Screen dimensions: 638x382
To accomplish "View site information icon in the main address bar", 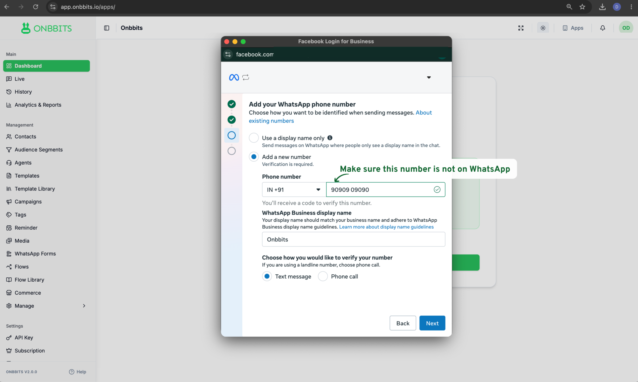I will click(53, 7).
